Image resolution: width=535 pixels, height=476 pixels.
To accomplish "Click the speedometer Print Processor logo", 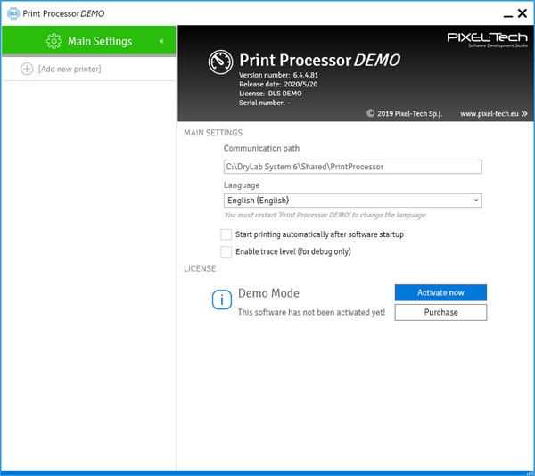I will click(x=221, y=62).
